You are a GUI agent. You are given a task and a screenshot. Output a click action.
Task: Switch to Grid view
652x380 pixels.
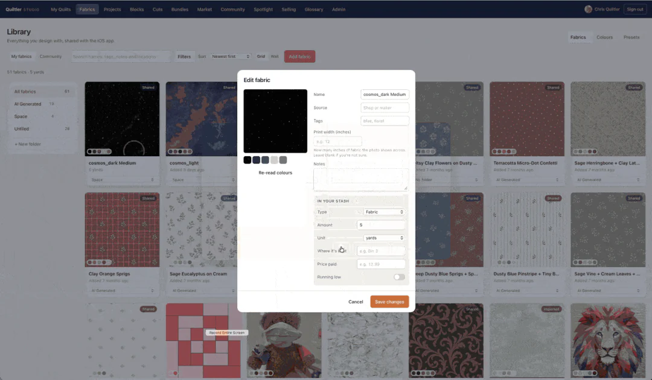(261, 57)
